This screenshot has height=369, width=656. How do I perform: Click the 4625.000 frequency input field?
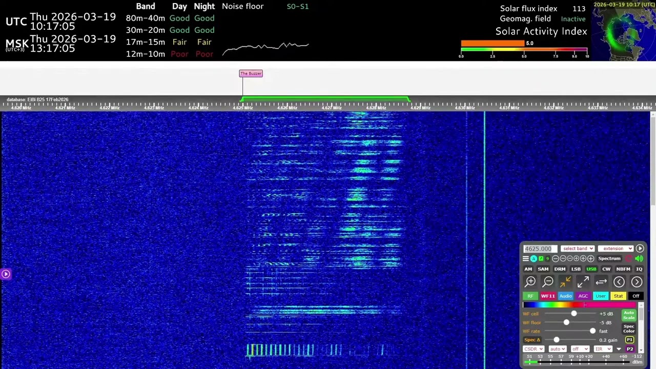tap(539, 249)
